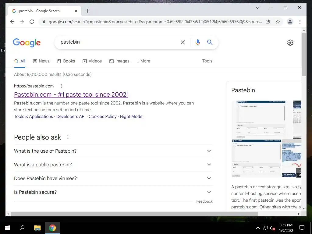
Task: Open lower Pastebin screenshot thumbnail
Action: click(x=257, y=158)
